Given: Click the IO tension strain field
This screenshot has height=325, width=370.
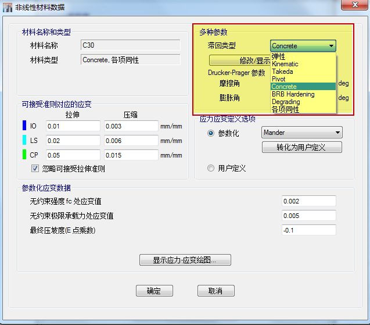Looking at the screenshot, I should [x=73, y=126].
